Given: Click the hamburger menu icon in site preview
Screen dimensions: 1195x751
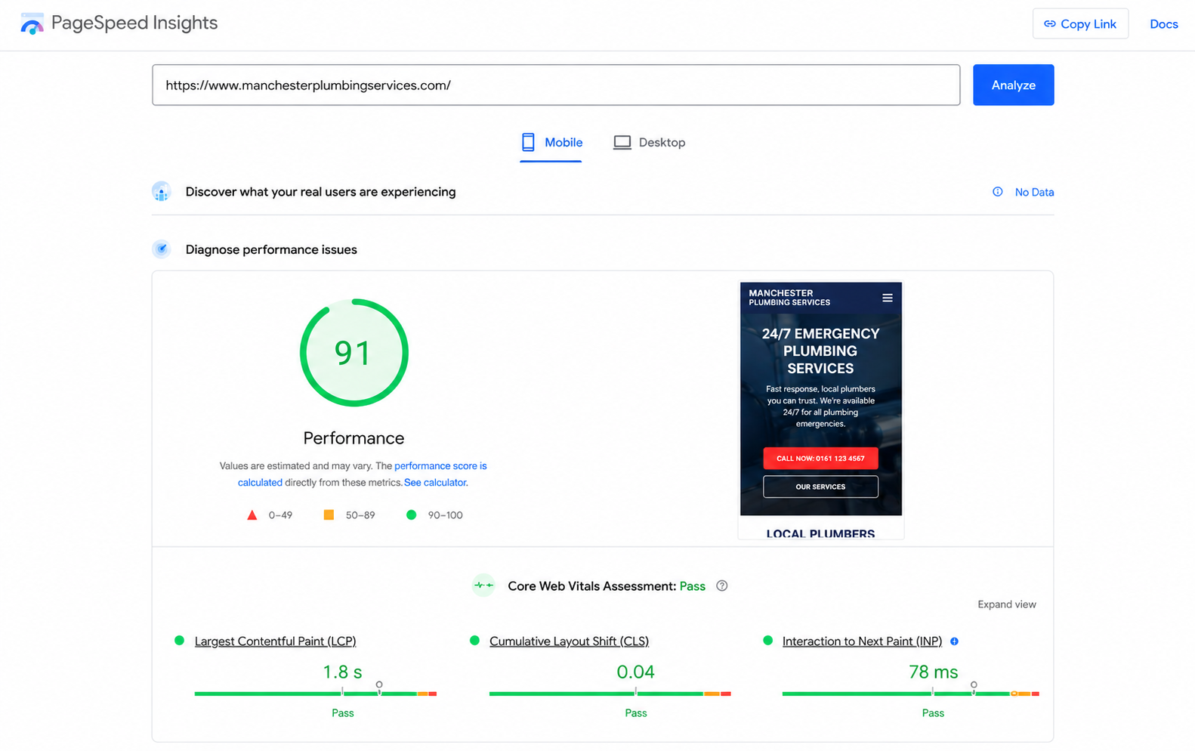Looking at the screenshot, I should pyautogui.click(x=888, y=298).
